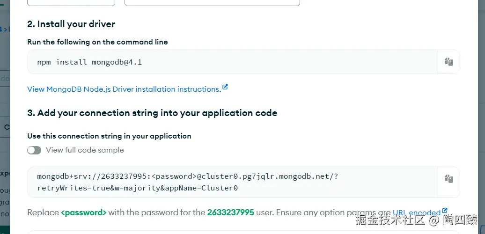The height and width of the screenshot is (234, 485).
Task: Click the green <password> placeholder in the hint
Action: (84, 212)
